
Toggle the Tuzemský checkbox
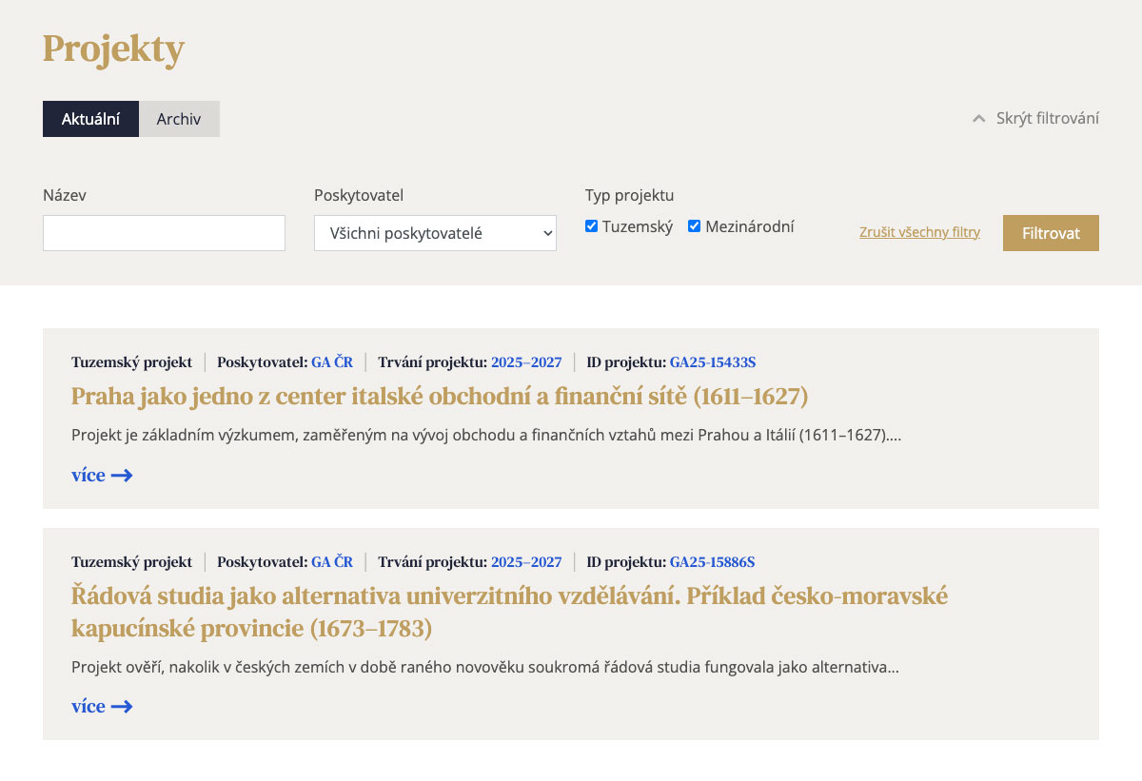pos(592,226)
